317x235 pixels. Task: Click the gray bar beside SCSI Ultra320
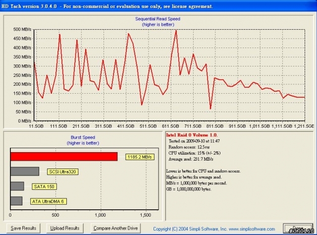(x=25, y=172)
